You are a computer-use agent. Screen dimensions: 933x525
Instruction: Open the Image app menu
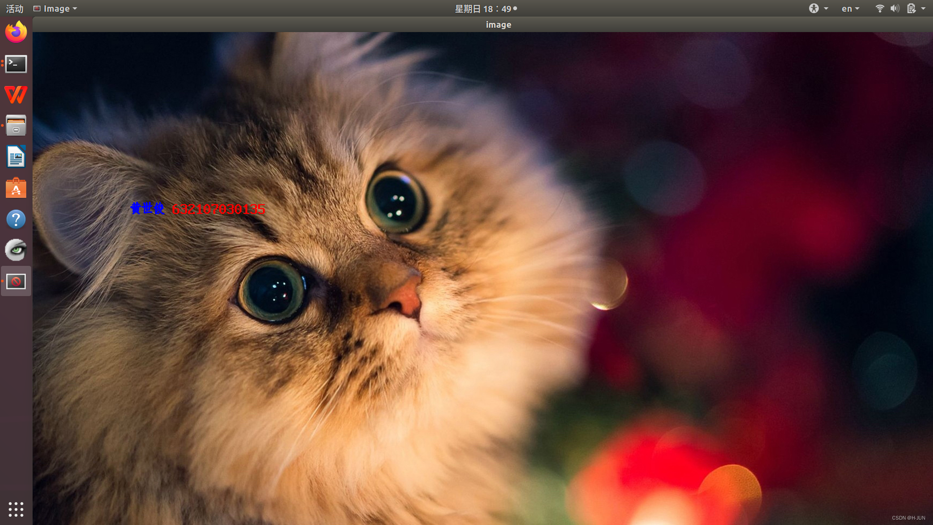pos(55,9)
